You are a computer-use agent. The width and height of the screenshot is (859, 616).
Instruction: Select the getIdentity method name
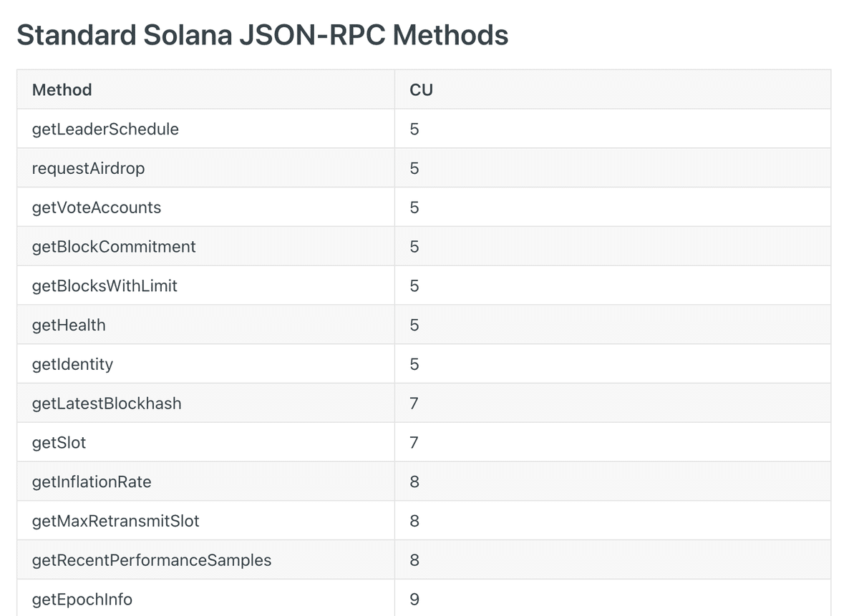coord(72,364)
